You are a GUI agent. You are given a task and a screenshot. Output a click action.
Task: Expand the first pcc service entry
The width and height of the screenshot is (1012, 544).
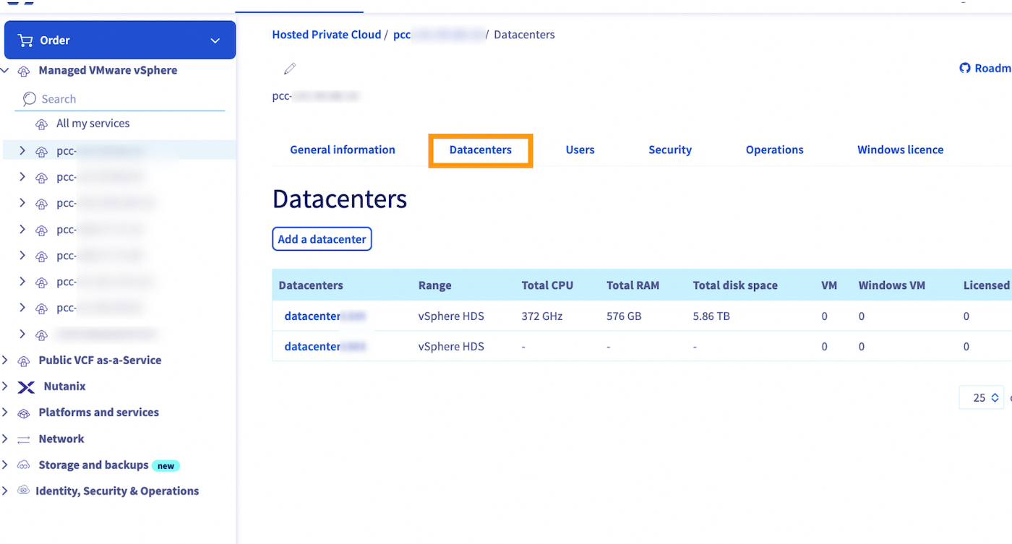click(x=22, y=150)
